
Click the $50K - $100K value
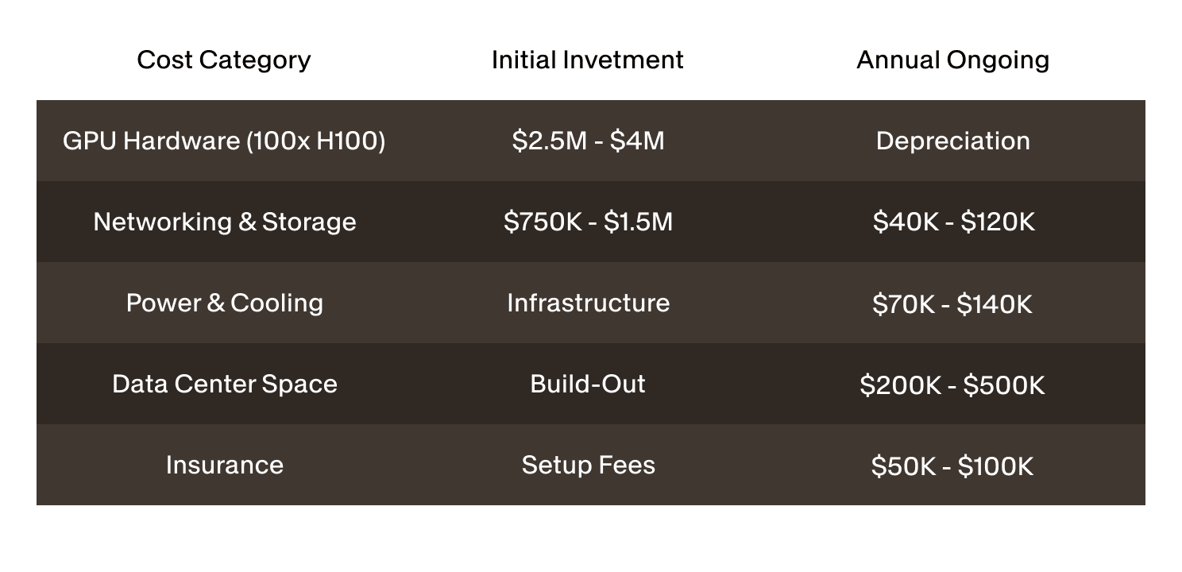(x=952, y=466)
